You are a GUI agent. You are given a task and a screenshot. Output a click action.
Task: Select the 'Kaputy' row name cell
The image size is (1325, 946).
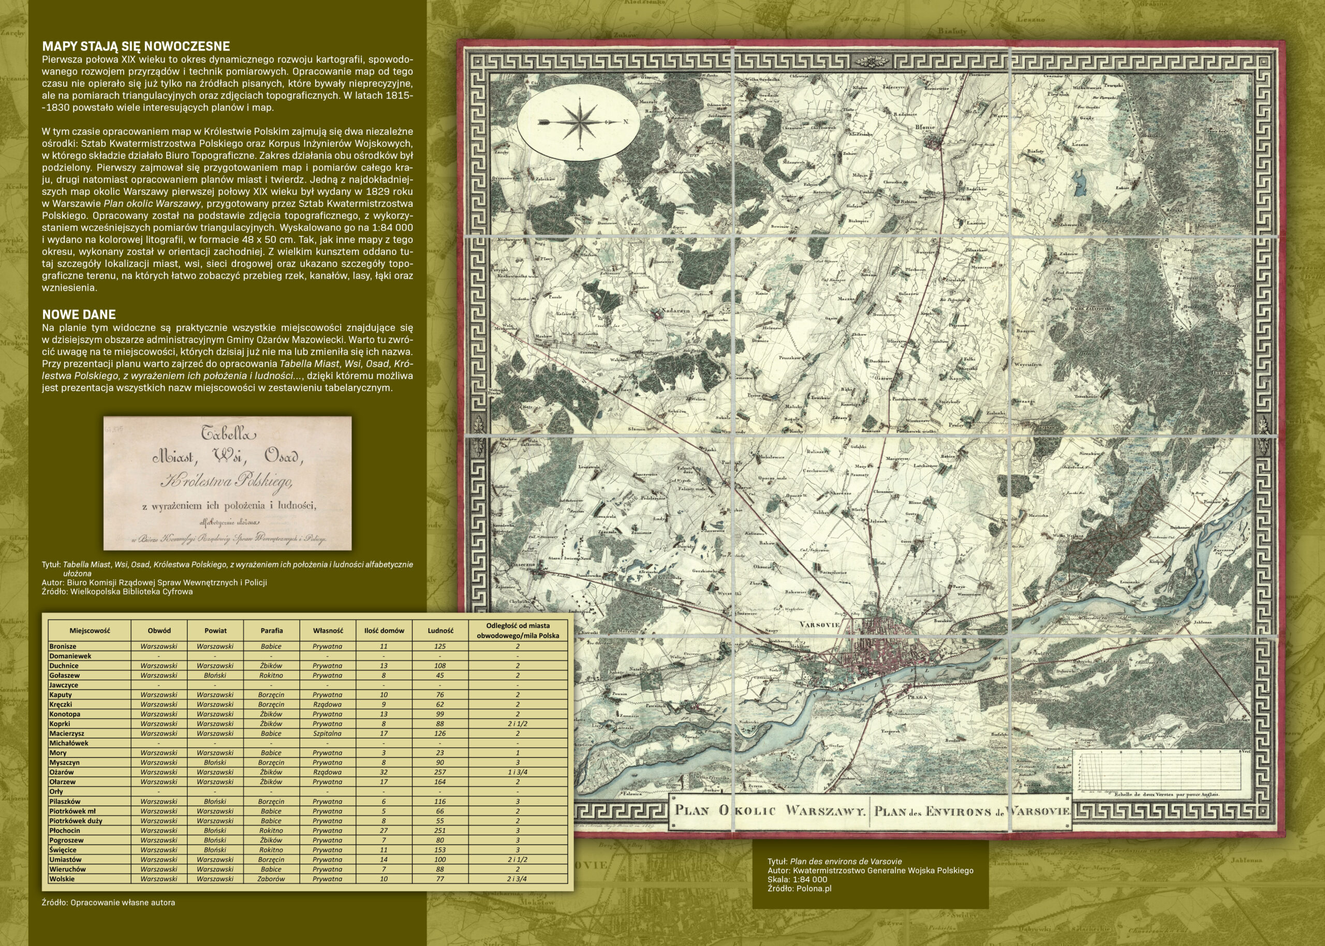(90, 694)
